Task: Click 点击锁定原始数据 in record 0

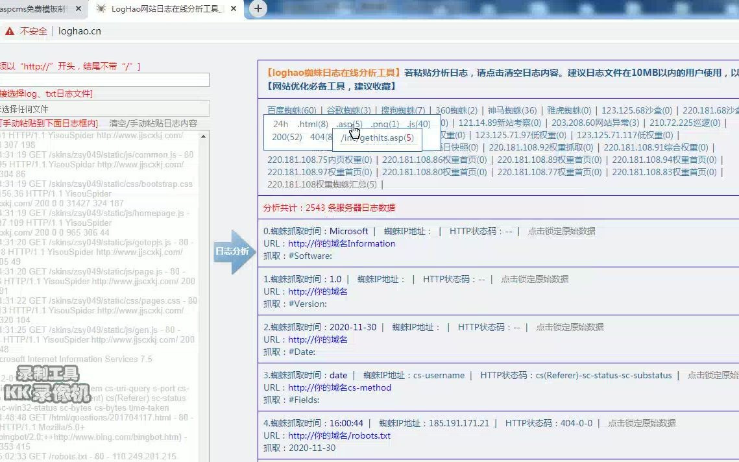Action: (561, 231)
